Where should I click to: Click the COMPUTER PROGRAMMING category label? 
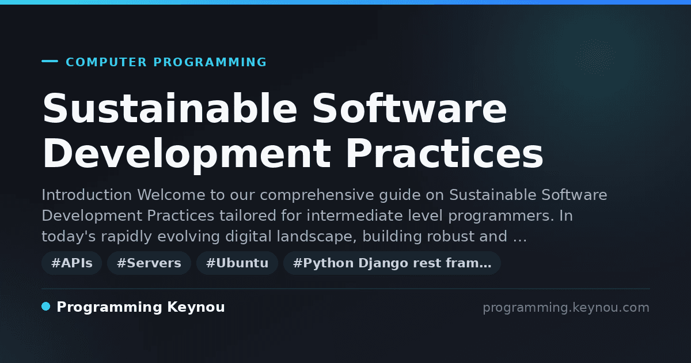(166, 62)
